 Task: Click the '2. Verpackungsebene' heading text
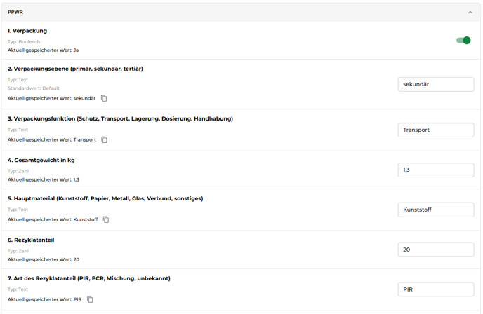(x=75, y=69)
